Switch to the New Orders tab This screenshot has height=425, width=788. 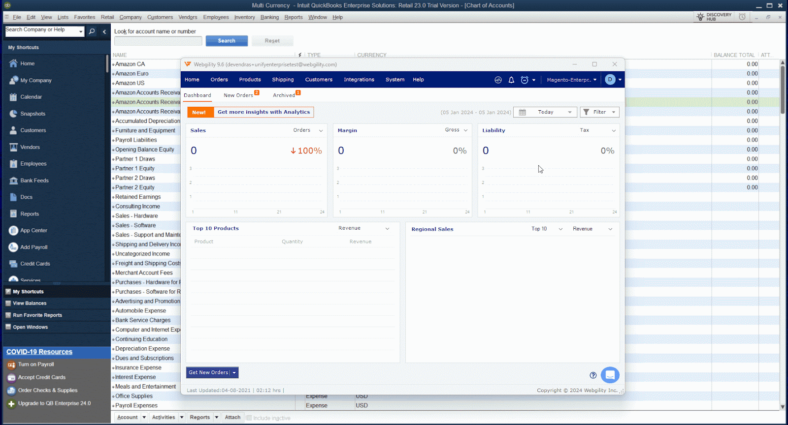click(x=238, y=95)
